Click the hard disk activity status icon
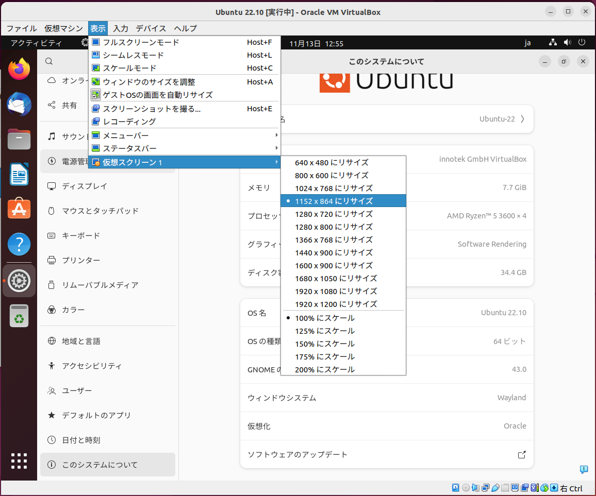The image size is (596, 496). click(x=455, y=488)
